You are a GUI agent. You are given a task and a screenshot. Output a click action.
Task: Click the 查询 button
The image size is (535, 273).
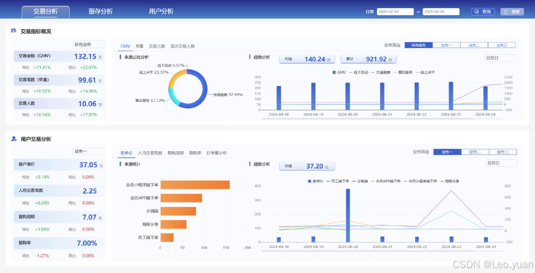pos(483,12)
